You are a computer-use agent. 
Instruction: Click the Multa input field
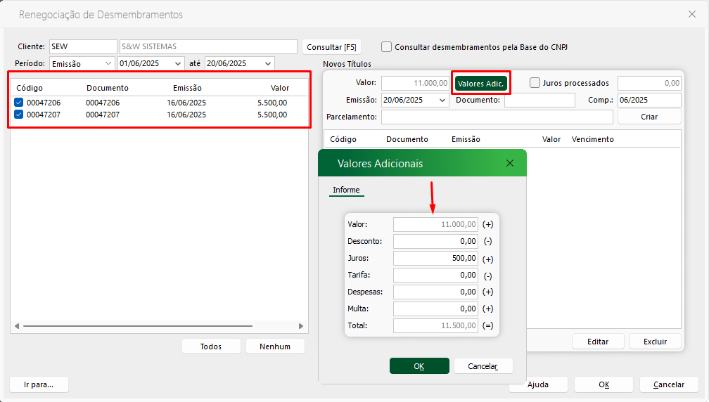435,309
